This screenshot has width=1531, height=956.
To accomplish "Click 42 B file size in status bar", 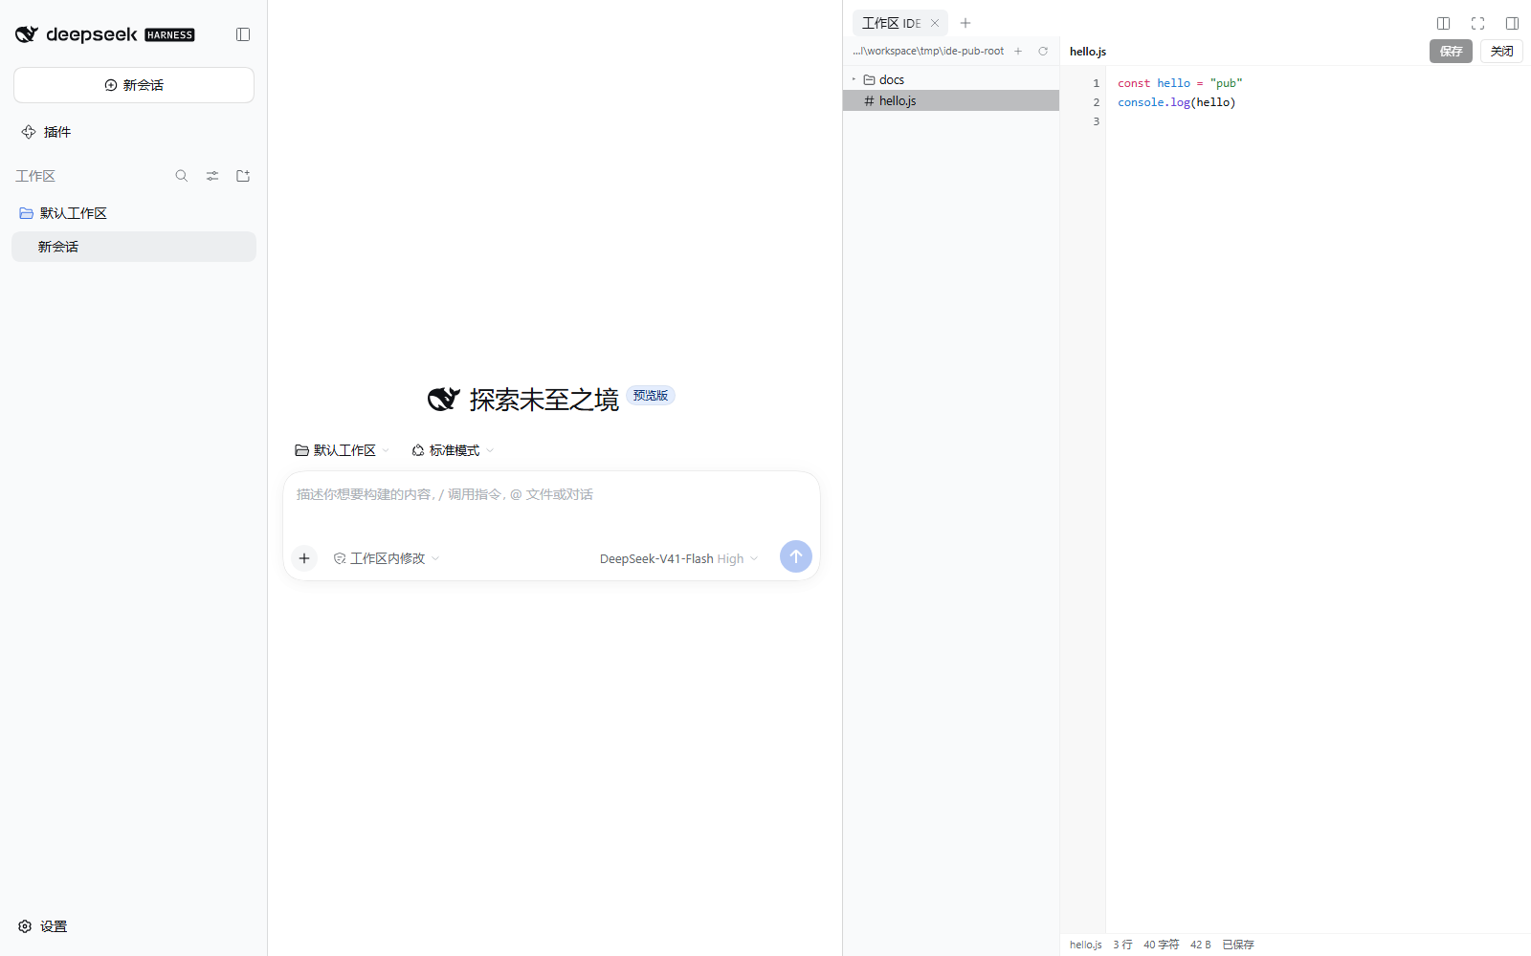I will [1201, 945].
